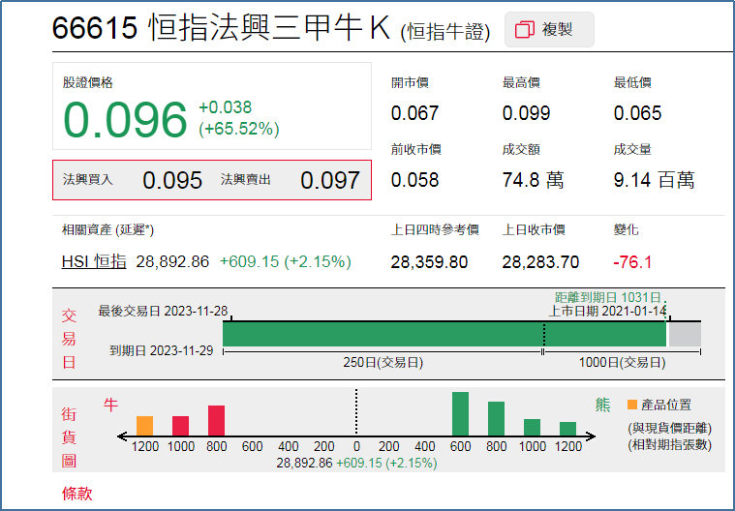The image size is (735, 511).
Task: Click the 距離到期日 1031日 label
Action: coord(607,297)
